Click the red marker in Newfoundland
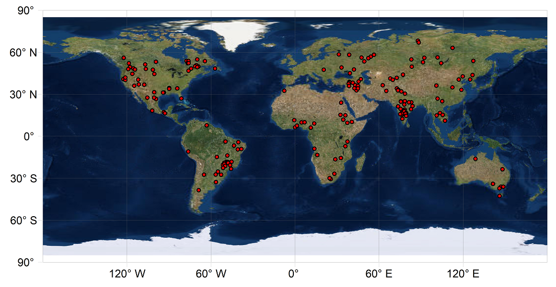This screenshot has width=556, height=287. click(215, 69)
